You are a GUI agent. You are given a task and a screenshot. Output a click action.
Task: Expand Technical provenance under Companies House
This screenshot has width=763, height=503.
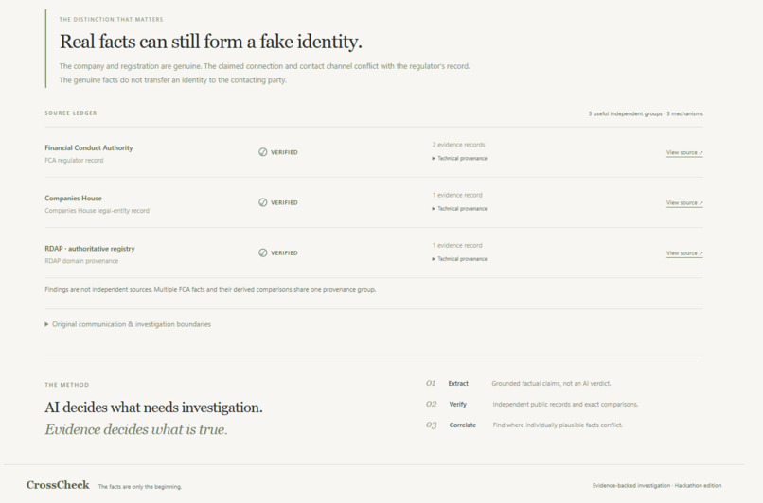pyautogui.click(x=459, y=209)
